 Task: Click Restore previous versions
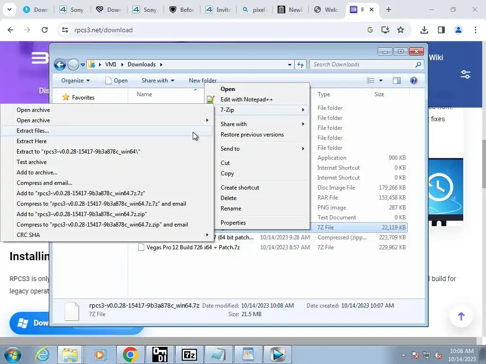coord(262,135)
